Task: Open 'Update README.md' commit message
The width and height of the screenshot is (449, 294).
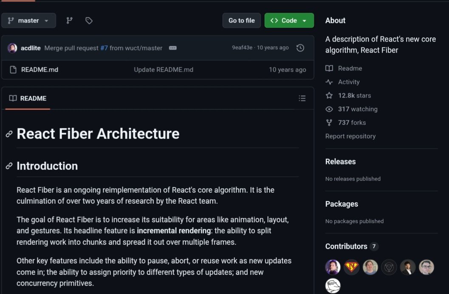Action: click(164, 69)
